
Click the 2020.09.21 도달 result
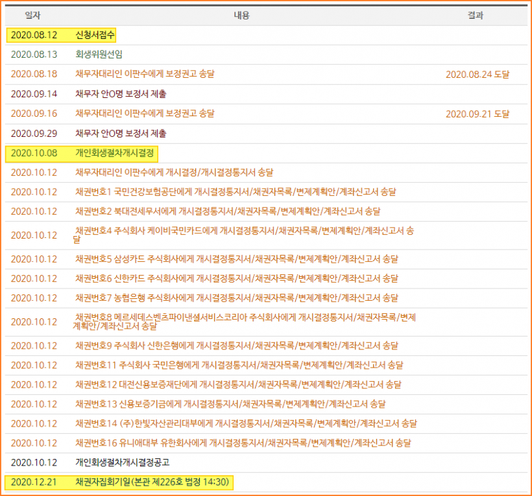pos(478,114)
